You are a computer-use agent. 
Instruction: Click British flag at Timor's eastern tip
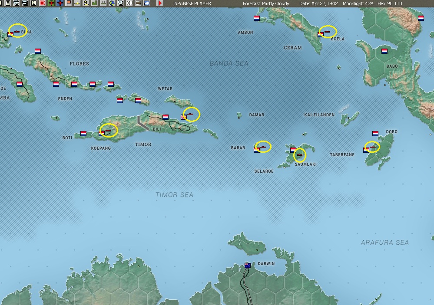pyautogui.click(x=183, y=117)
